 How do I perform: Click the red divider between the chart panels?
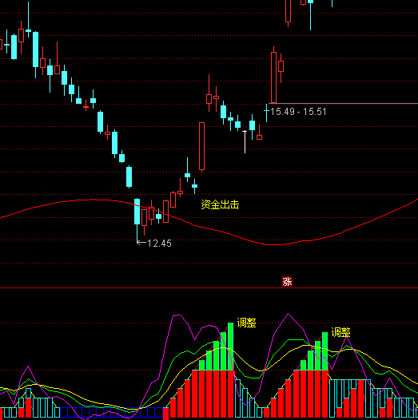pos(209,288)
